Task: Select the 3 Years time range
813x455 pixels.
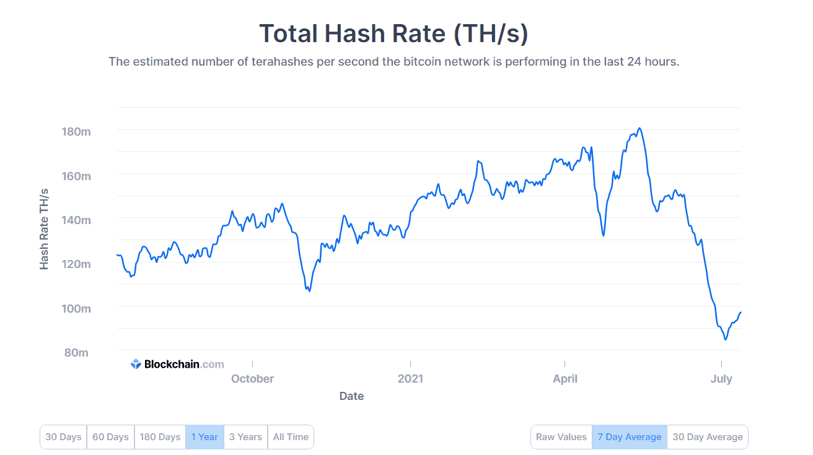Action: 245,436
